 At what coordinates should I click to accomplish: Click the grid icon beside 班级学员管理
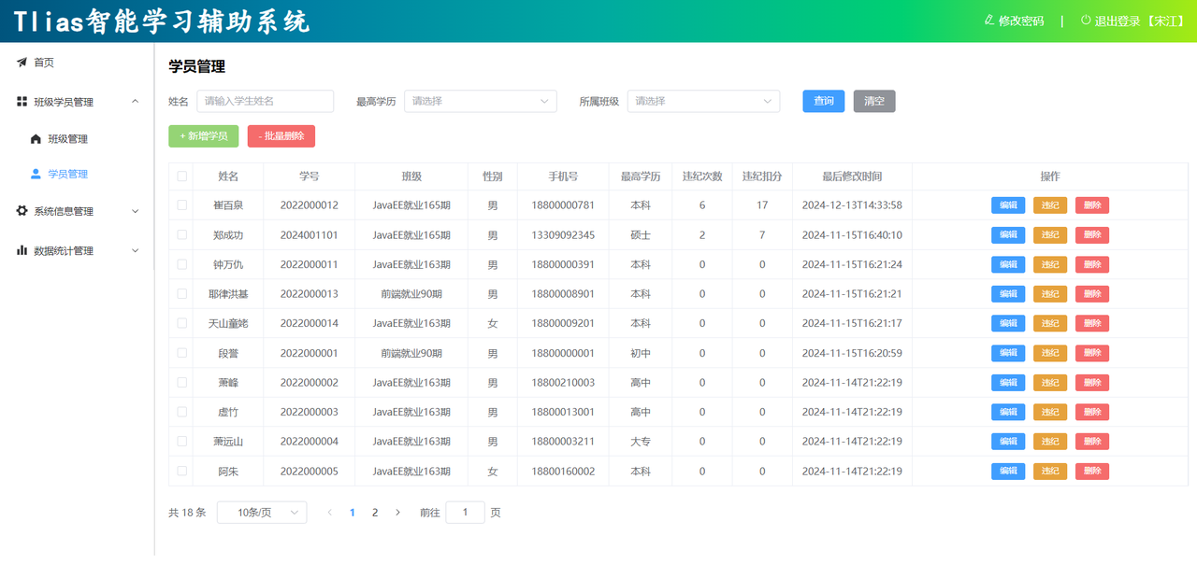(x=22, y=102)
